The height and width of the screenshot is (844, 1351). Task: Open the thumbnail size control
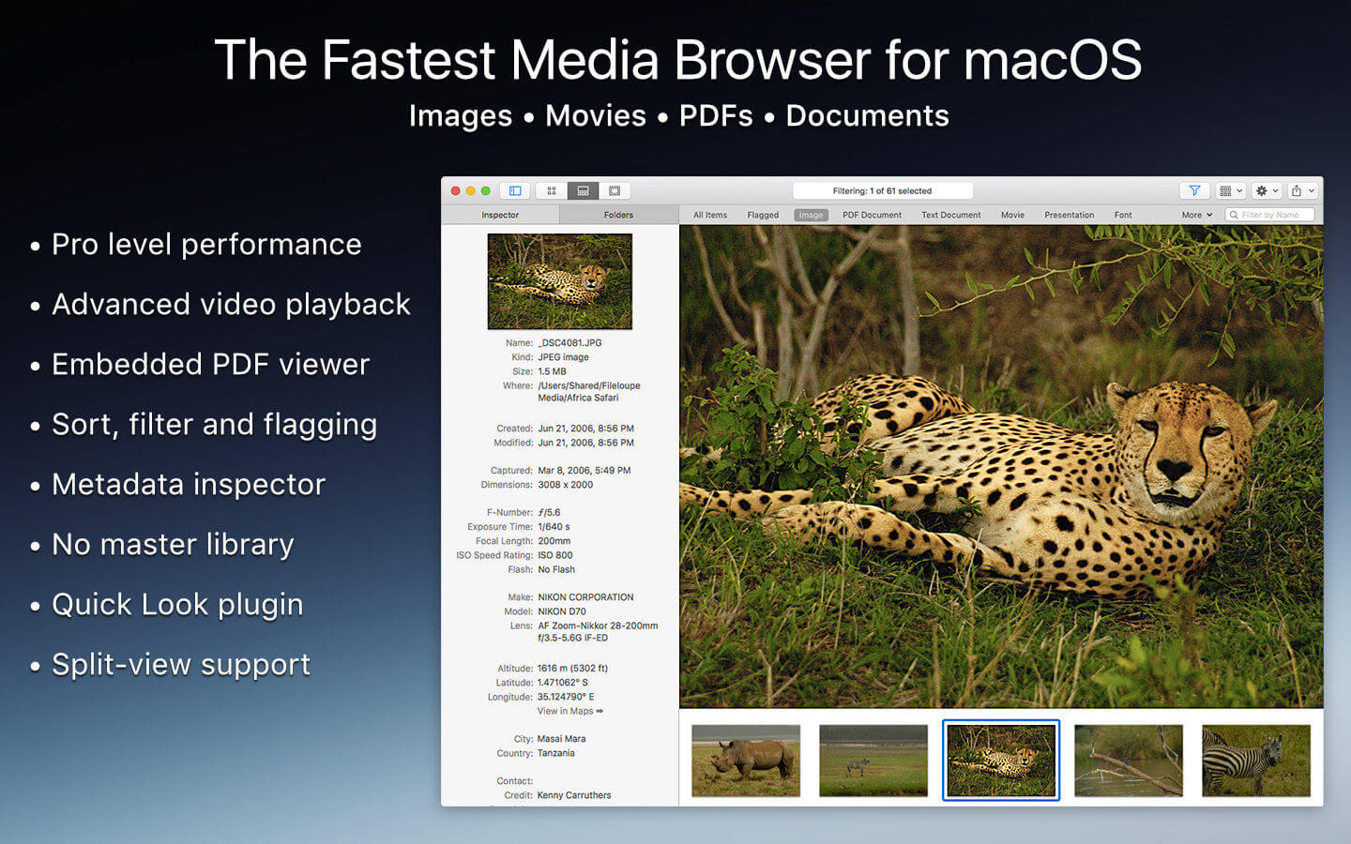coord(1225,190)
